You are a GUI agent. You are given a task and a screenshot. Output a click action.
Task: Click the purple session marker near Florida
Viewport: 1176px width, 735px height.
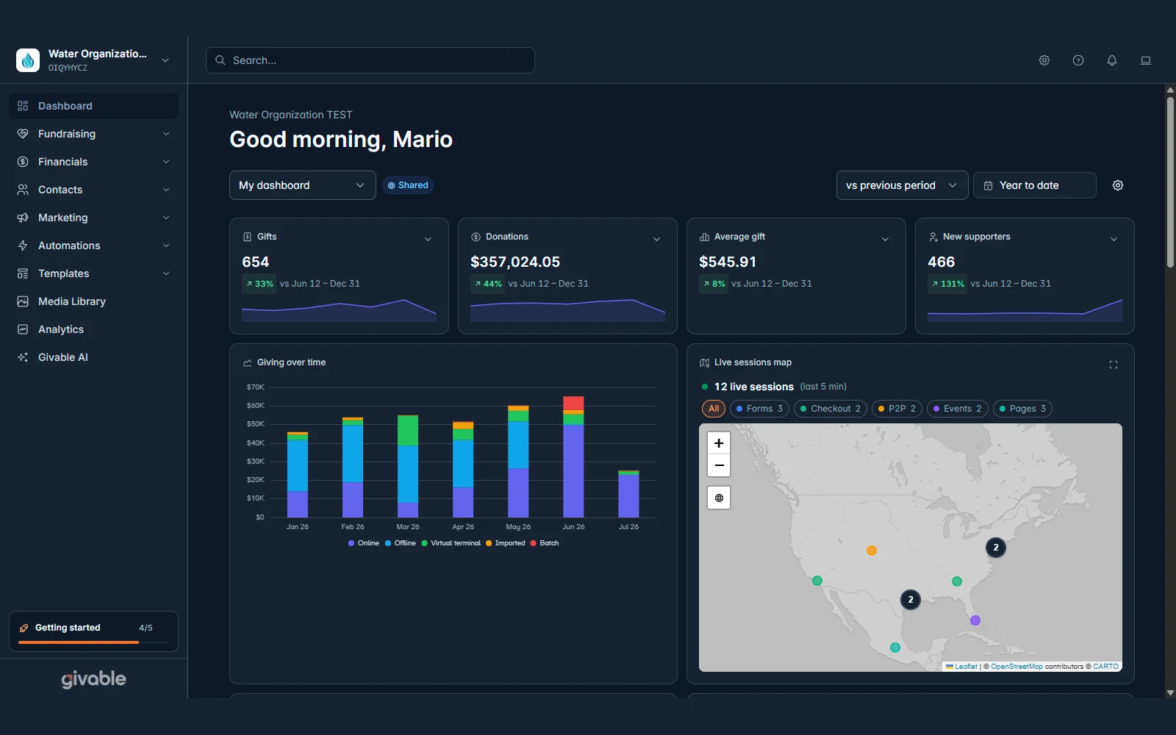975,620
